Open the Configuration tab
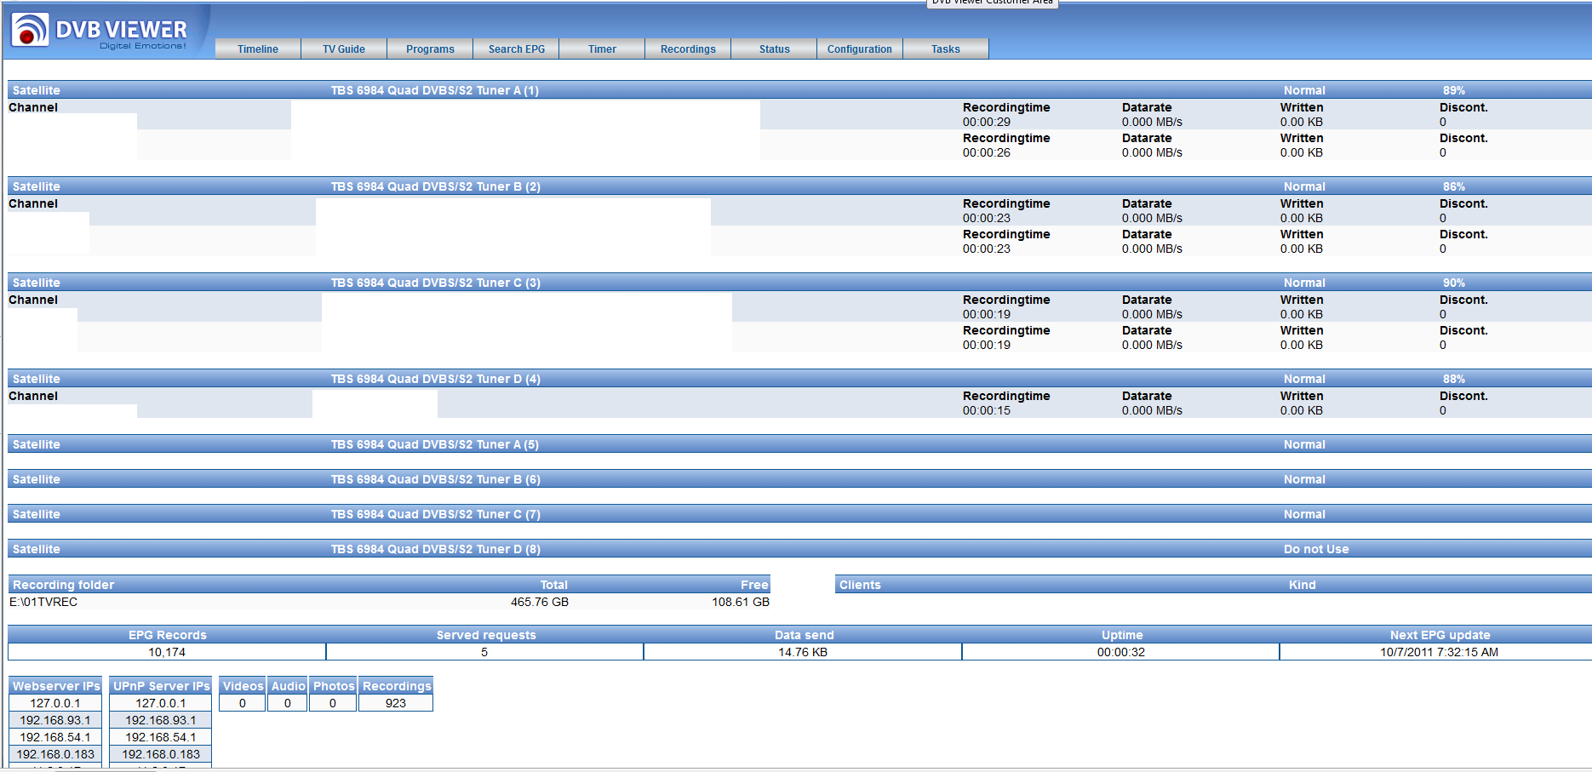Viewport: 1592px width, 772px height. (x=860, y=49)
